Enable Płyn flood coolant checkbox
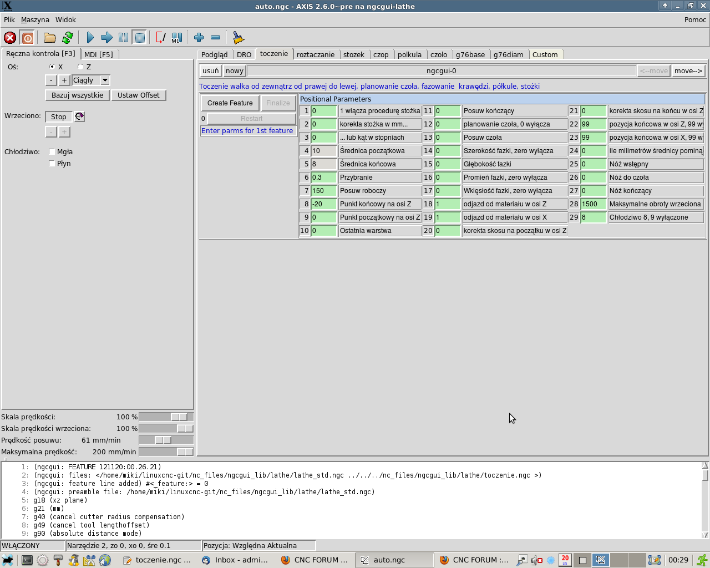The height and width of the screenshot is (568, 710). 52,164
